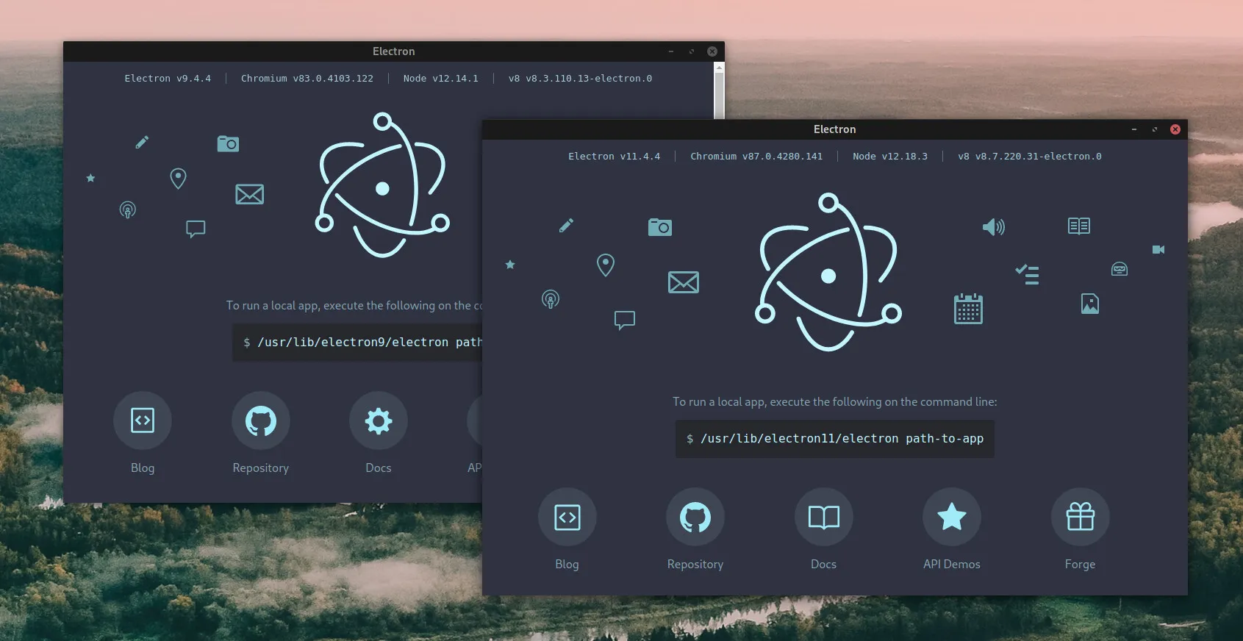Open the Blog icon in Electron 11 window
This screenshot has width=1243, height=641.
point(567,517)
